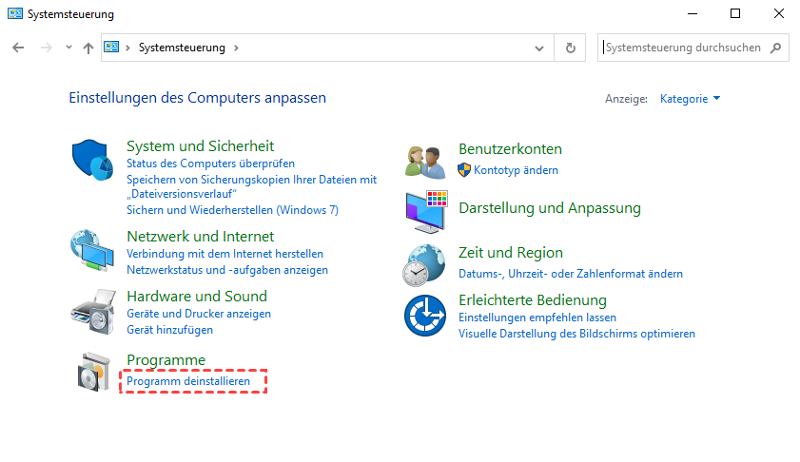
Task: Open Geräte und Drucker anzeigen link
Action: click(x=198, y=314)
